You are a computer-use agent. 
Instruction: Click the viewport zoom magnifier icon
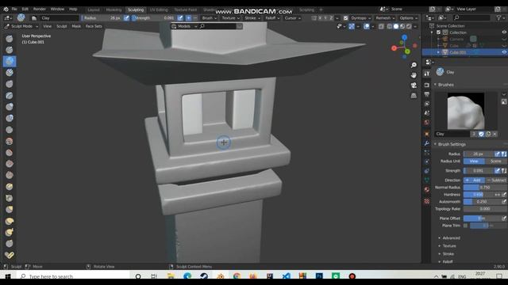(x=414, y=65)
